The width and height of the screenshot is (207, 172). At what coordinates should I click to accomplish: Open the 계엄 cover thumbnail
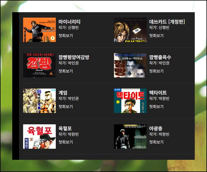(x=39, y=101)
